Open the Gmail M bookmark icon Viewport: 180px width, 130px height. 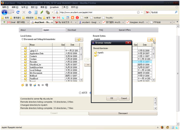tap(58, 18)
